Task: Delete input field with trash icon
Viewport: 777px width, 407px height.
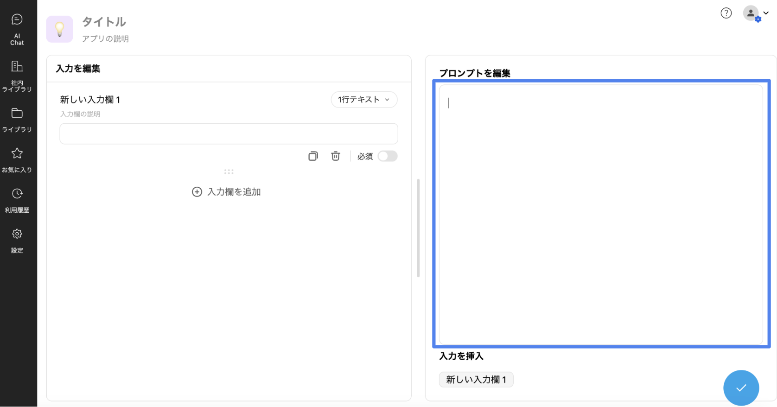Action: (336, 156)
